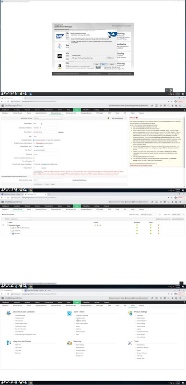Click the Amazon logo tile in the installer
This screenshot has height=385, width=186.
point(60,66)
